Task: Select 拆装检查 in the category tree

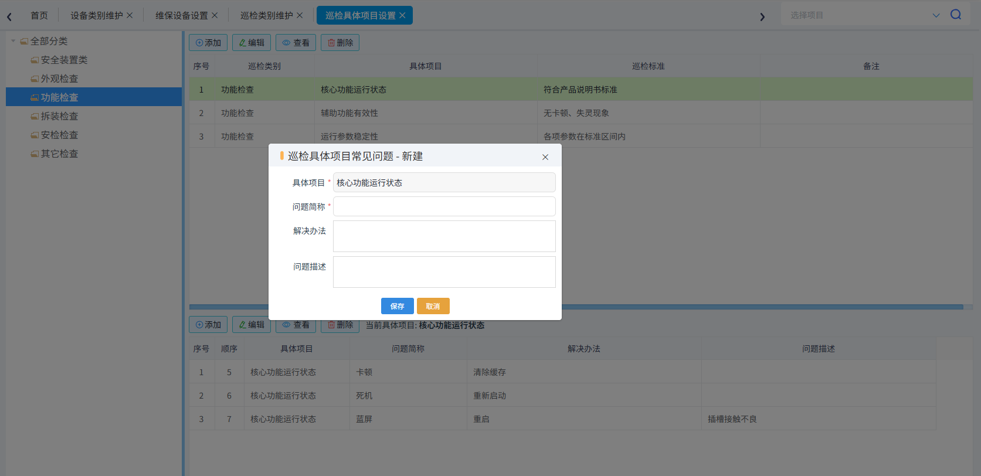Action: tap(59, 116)
